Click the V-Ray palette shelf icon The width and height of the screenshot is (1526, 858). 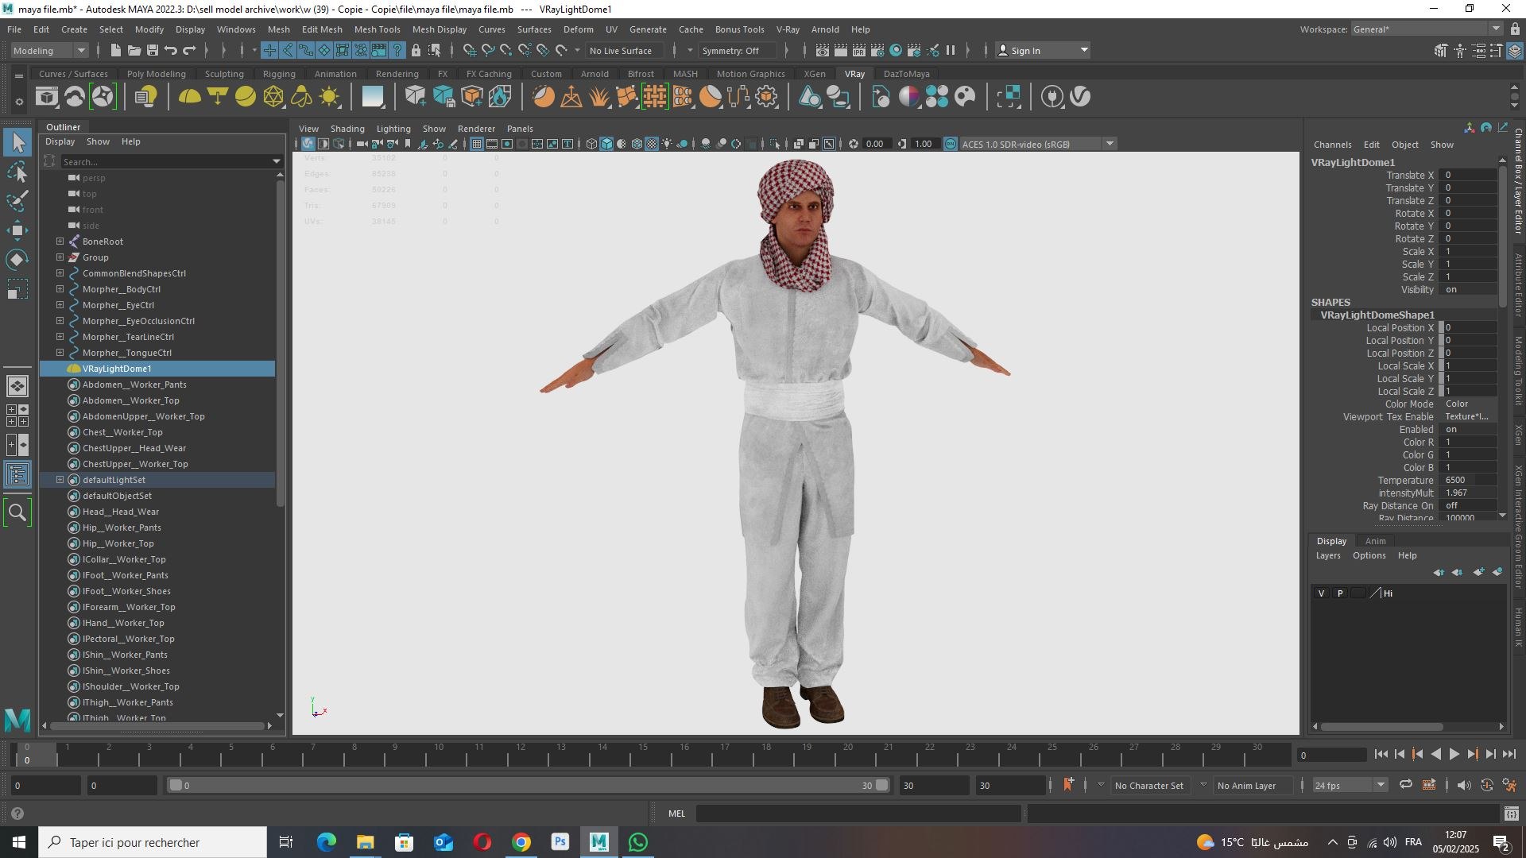(x=965, y=97)
